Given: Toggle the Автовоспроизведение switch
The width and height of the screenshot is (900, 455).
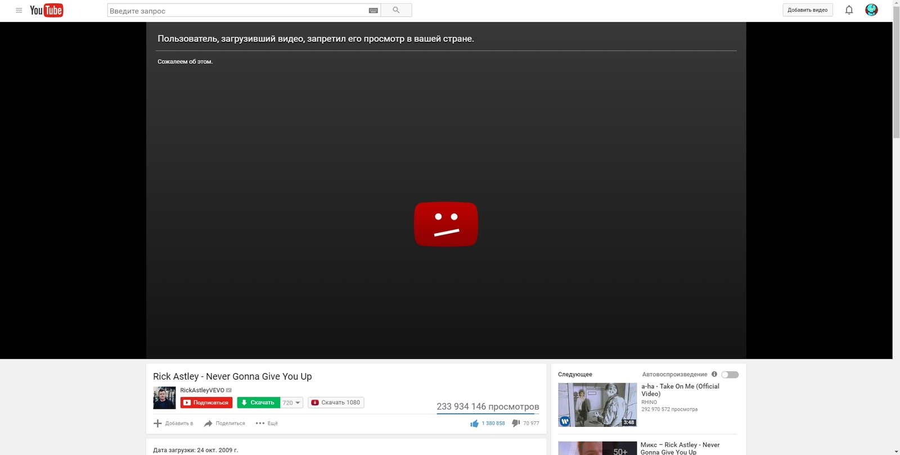Looking at the screenshot, I should click(730, 375).
